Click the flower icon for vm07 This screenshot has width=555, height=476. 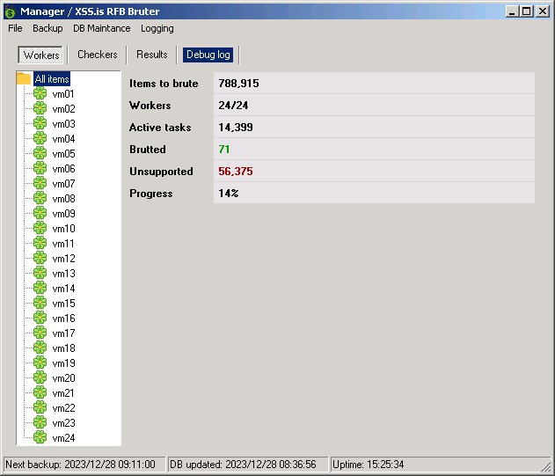(40, 183)
